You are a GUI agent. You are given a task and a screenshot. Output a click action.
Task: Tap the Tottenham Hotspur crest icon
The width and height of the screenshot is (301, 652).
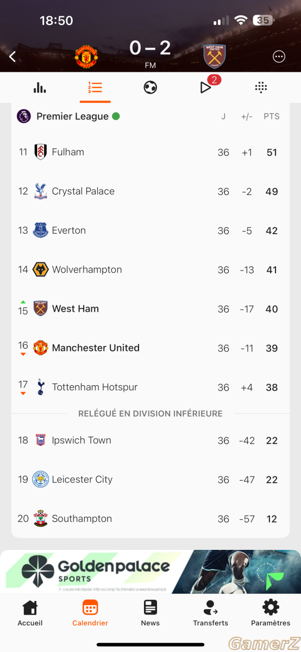pos(40,387)
